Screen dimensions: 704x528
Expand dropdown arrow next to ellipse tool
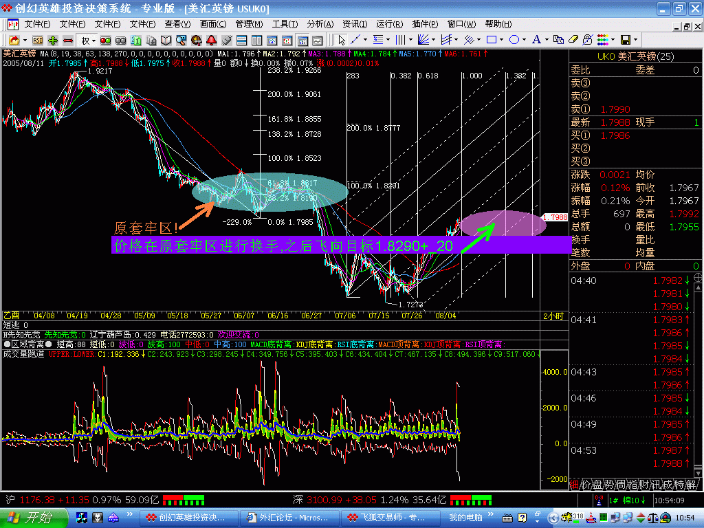[x=524, y=40]
